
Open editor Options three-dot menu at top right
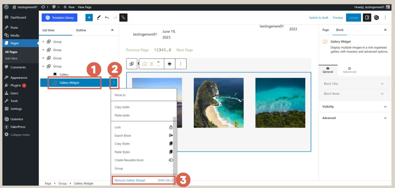385,17
